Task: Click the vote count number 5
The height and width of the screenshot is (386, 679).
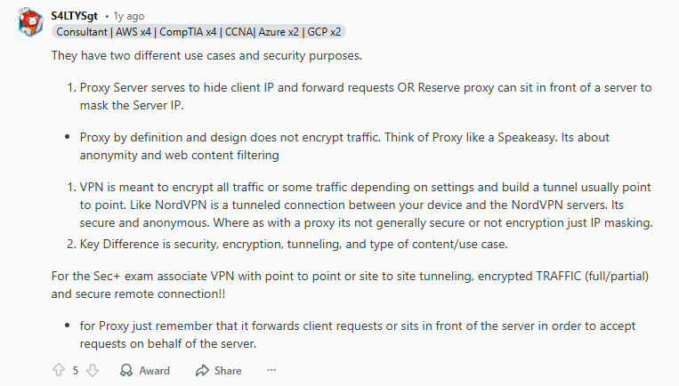Action: (x=76, y=370)
